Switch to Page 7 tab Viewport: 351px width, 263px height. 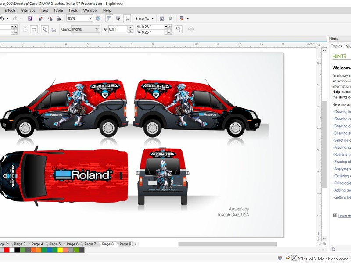[90, 244]
